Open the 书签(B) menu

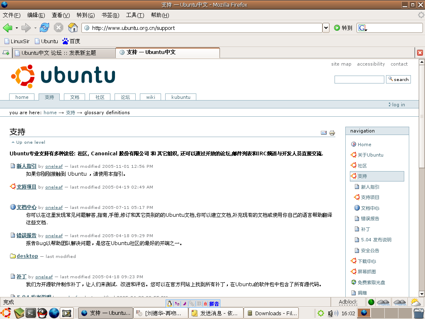coord(110,15)
